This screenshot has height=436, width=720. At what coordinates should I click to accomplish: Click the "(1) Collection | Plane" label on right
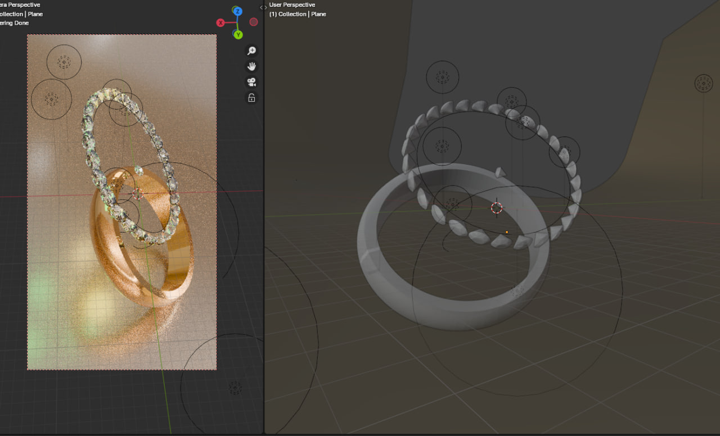298,14
